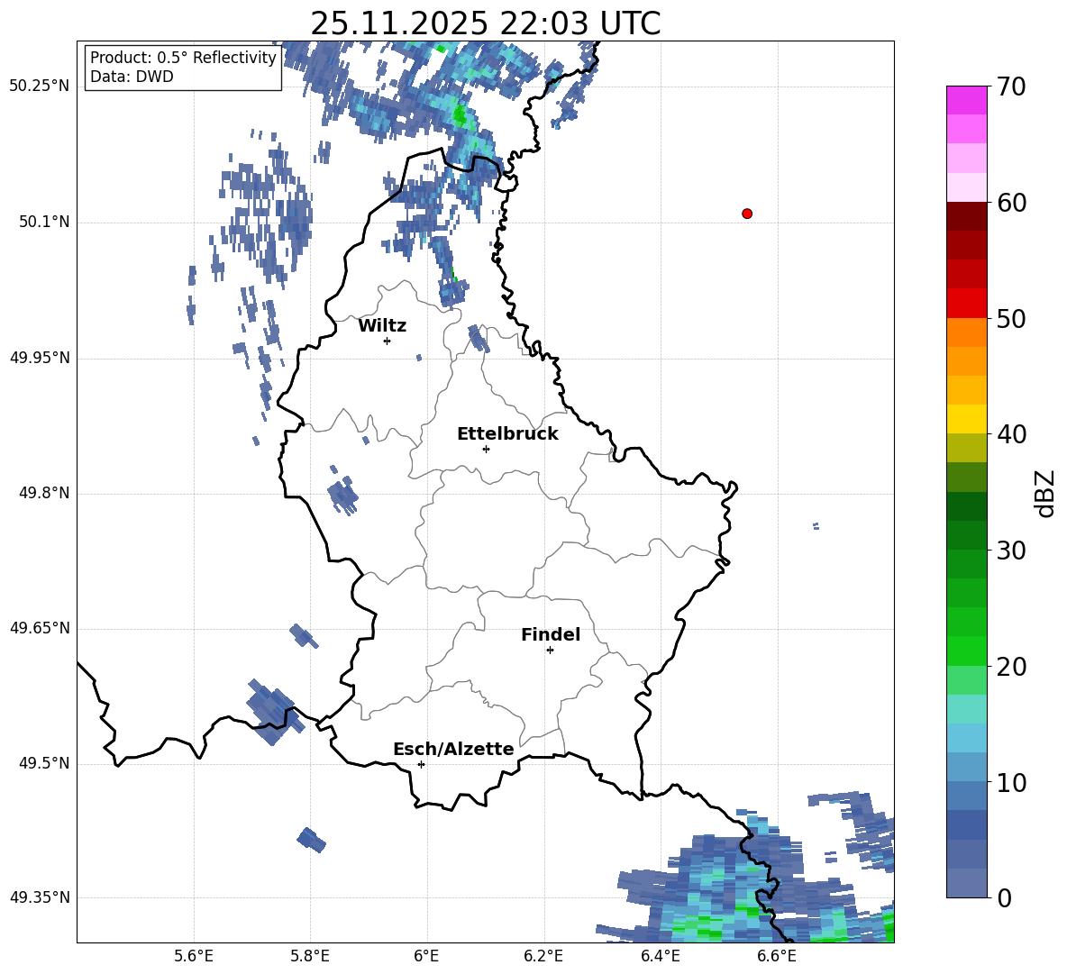Select the Esch/Alzette city label

pos(453,749)
